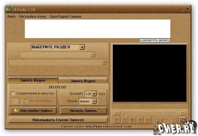Open the 'Настройка скина' menu
Image resolution: width=198 pixels, height=136 pixels.
32,17
